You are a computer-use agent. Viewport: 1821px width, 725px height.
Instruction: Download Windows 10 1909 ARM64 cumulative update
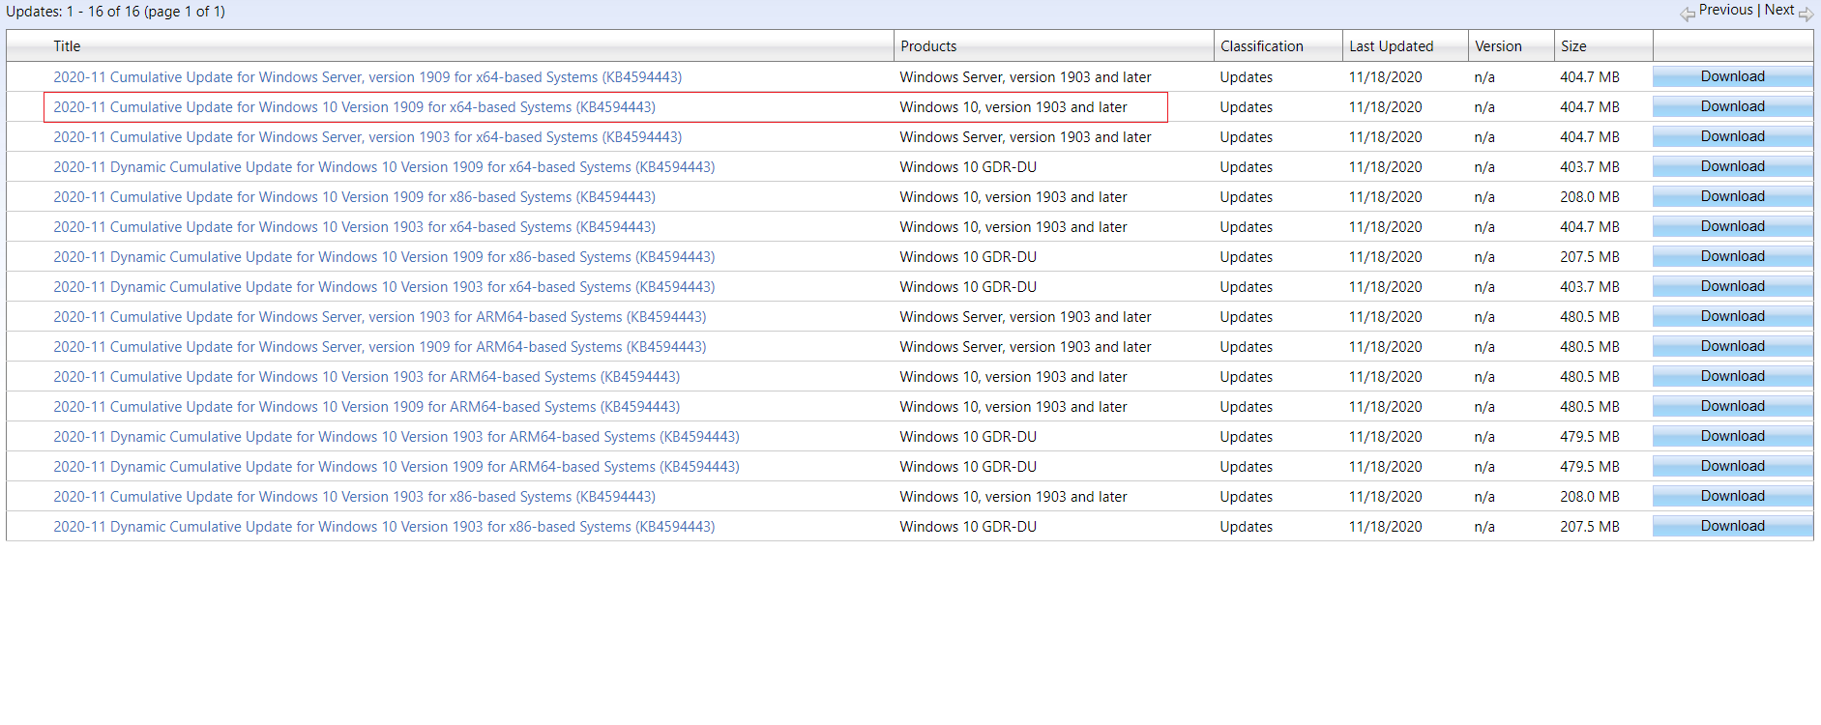[x=1732, y=406]
